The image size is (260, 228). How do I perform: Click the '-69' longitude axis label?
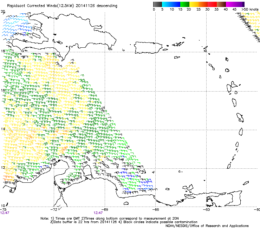(x=104, y=209)
